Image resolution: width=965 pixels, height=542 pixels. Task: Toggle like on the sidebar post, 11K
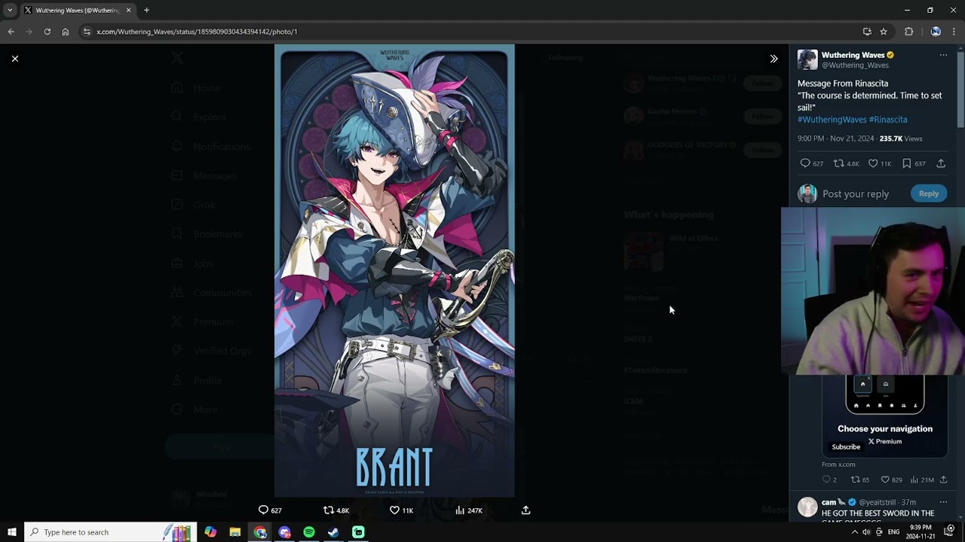tap(879, 163)
